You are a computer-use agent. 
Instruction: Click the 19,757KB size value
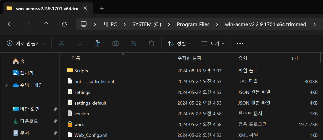tap(308, 125)
